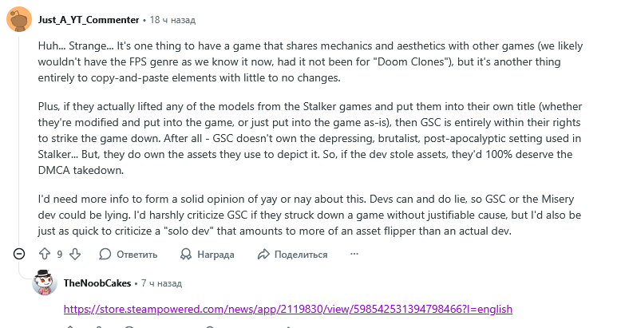Click the share arrow icon
The image size is (617, 328).
point(263,254)
